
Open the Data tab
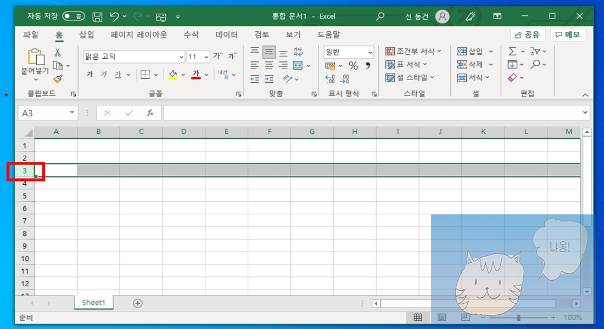[226, 35]
